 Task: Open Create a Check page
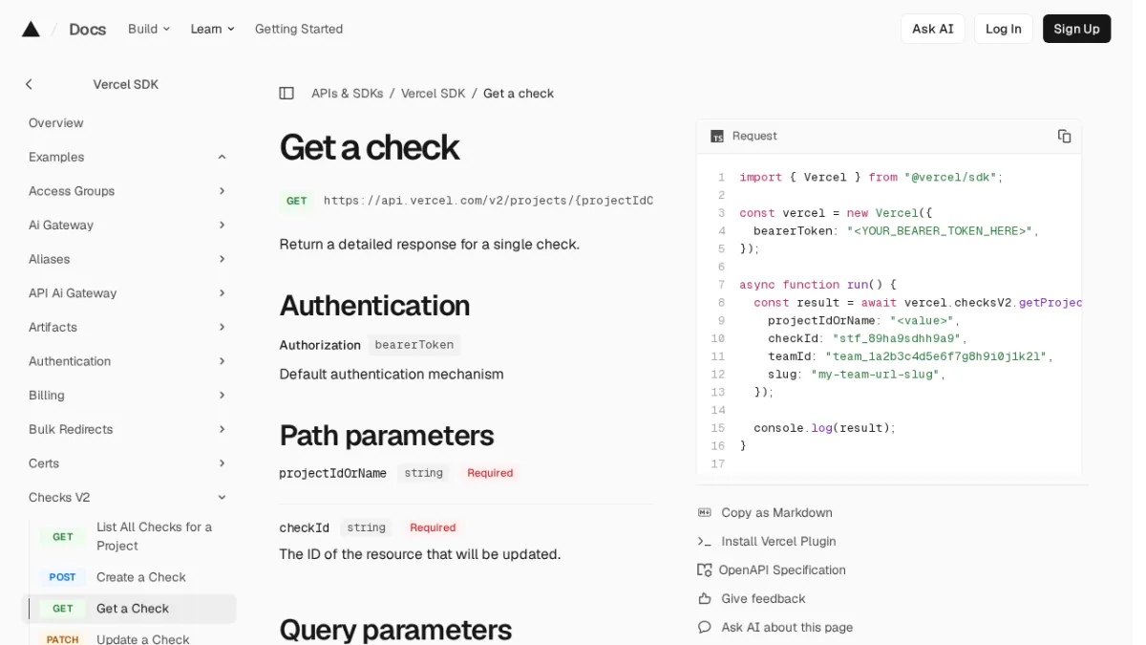point(141,577)
